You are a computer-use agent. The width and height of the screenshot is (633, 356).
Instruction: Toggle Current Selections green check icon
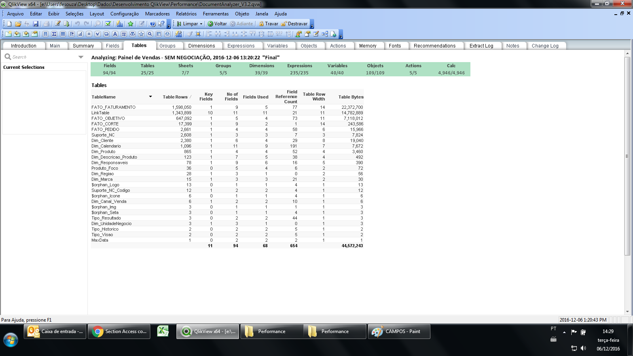[108, 24]
